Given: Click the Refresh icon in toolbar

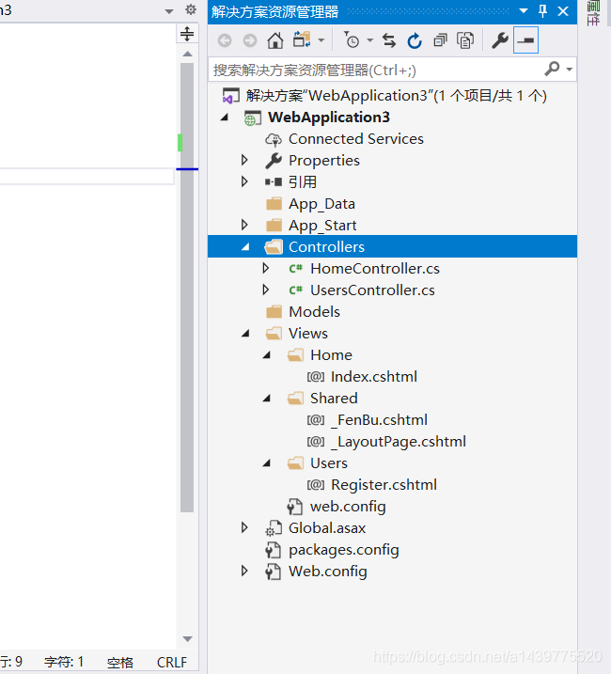Looking at the screenshot, I should 415,40.
